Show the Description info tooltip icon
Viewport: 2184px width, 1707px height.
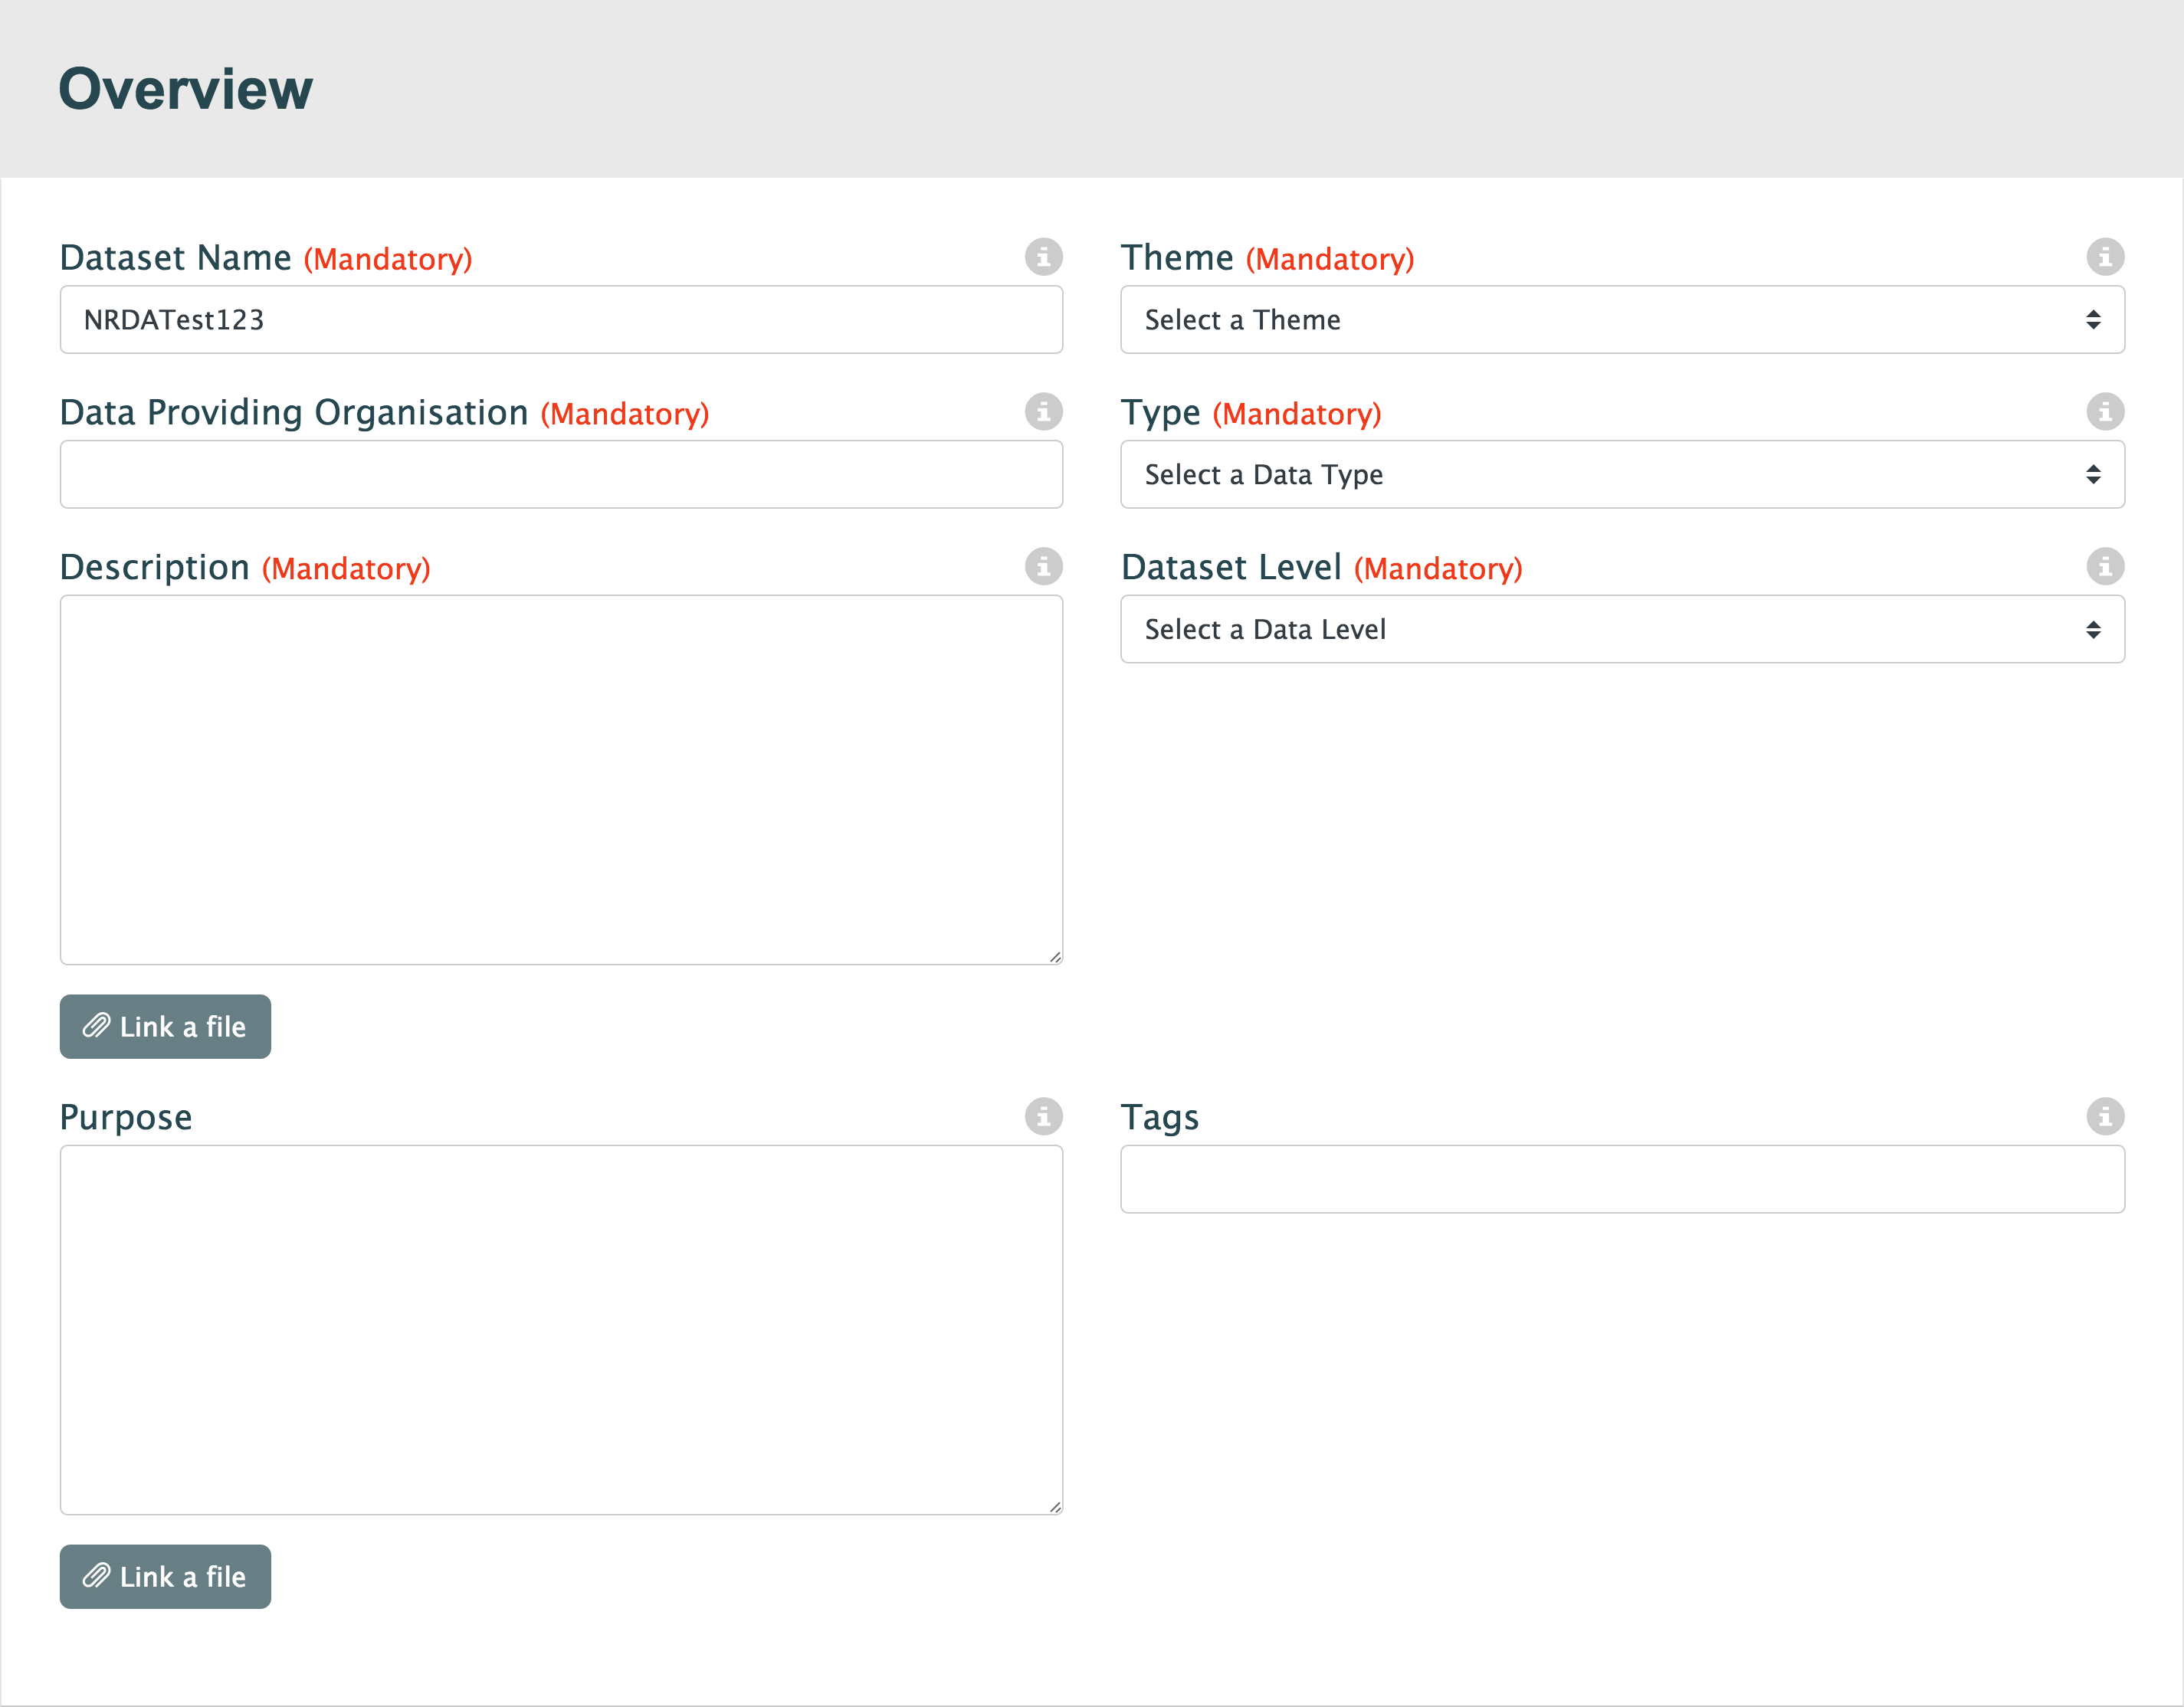[1043, 567]
